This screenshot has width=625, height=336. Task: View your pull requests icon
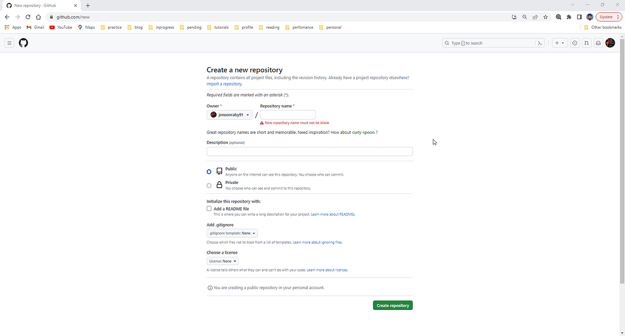tap(586, 43)
